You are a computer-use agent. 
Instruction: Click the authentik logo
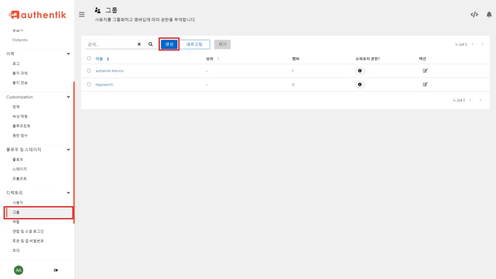38,15
